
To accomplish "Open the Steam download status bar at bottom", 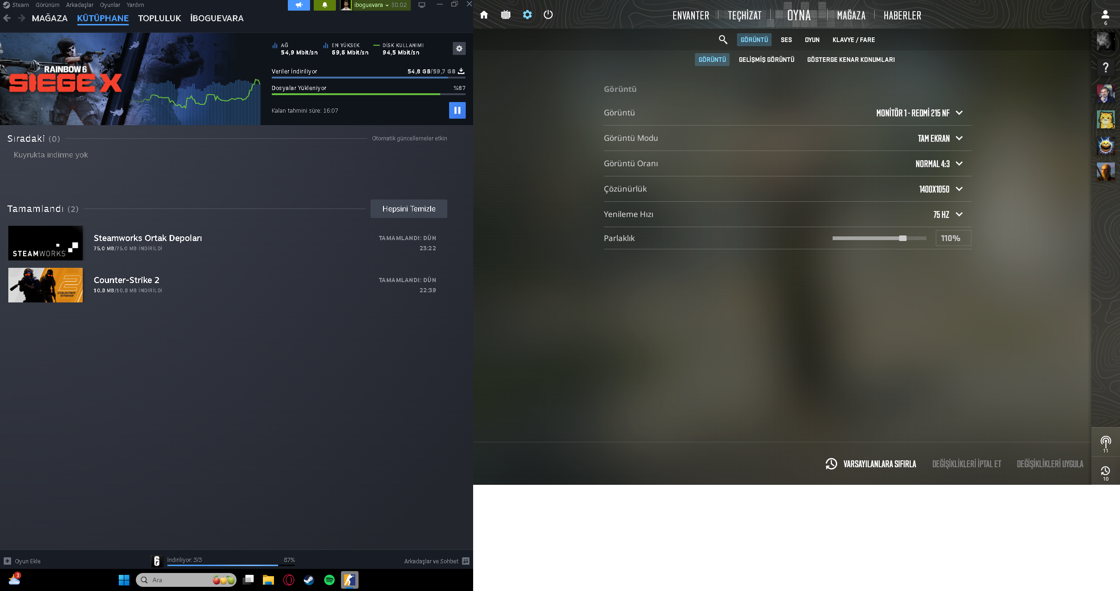I will [223, 561].
